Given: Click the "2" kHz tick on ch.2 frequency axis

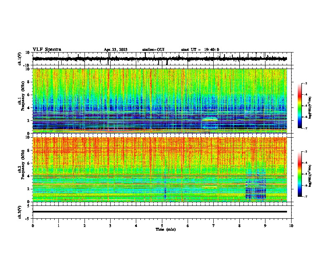Looking at the screenshot, I should (x=29, y=189).
